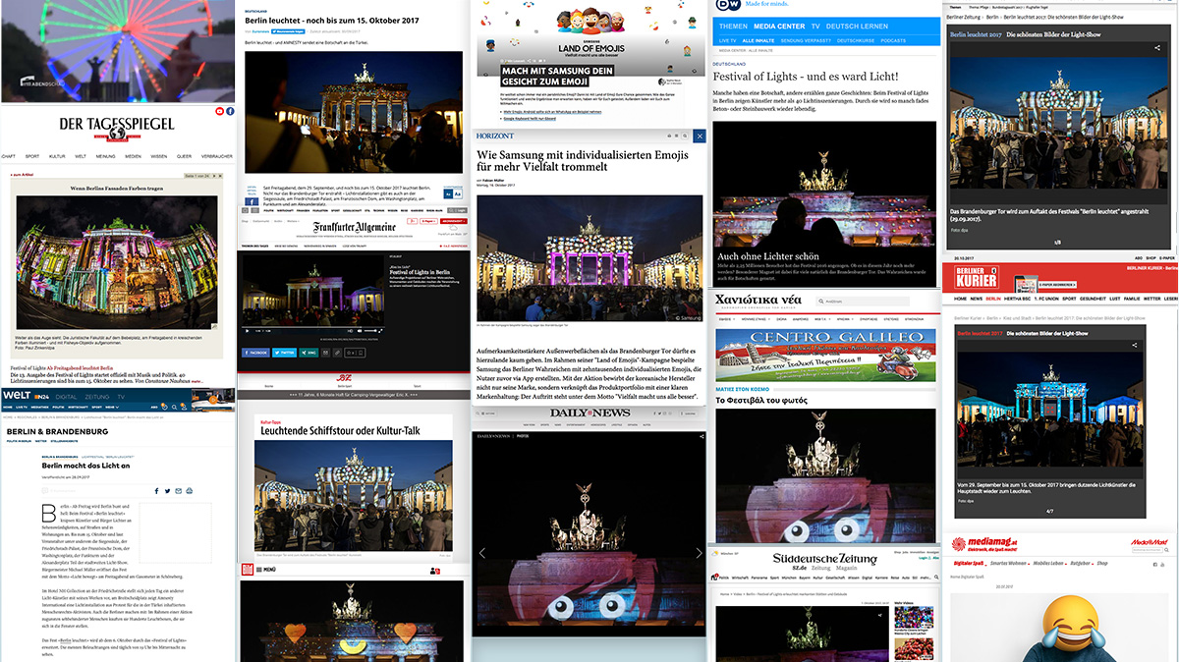Viewport: 1179px width, 662px height.
Task: Open the YouTube icon on Der Tagesspiegel
Action: [220, 112]
